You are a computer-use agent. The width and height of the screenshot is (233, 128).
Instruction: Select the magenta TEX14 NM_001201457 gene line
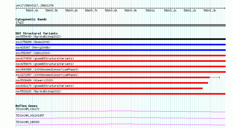(x=120, y=118)
